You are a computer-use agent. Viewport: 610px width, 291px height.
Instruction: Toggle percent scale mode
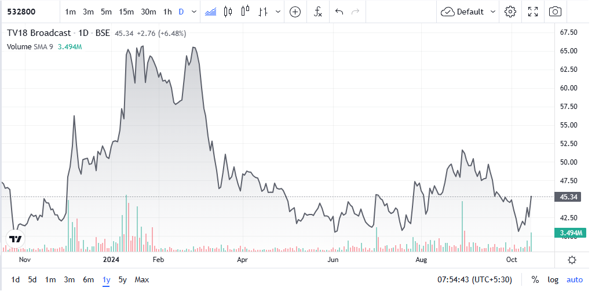tap(535, 279)
